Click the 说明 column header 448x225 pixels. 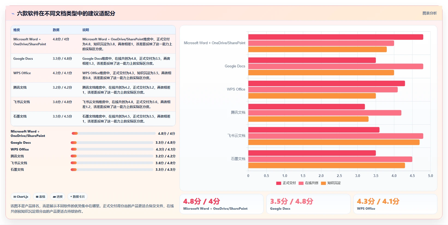coord(86,30)
